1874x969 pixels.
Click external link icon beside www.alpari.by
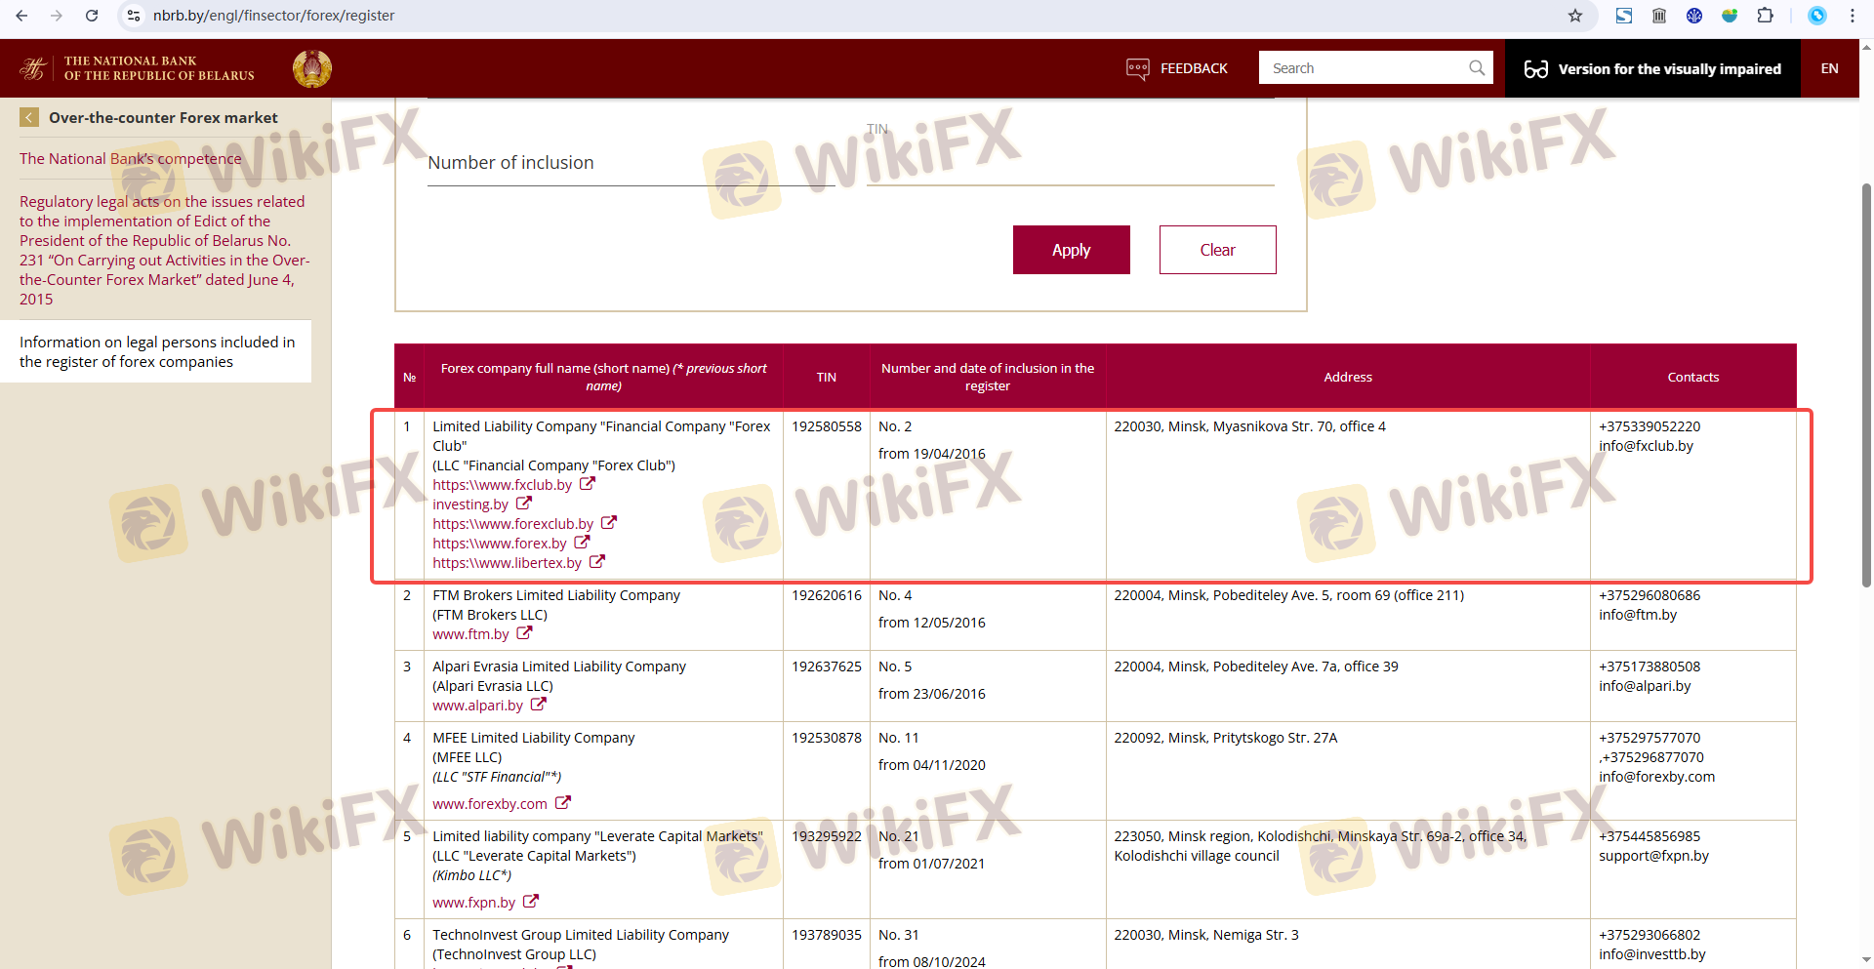(x=539, y=705)
